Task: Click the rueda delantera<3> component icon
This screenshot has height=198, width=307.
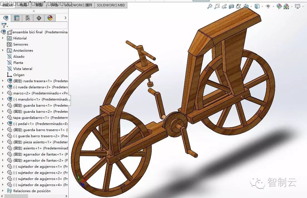Action: (x=9, y=87)
